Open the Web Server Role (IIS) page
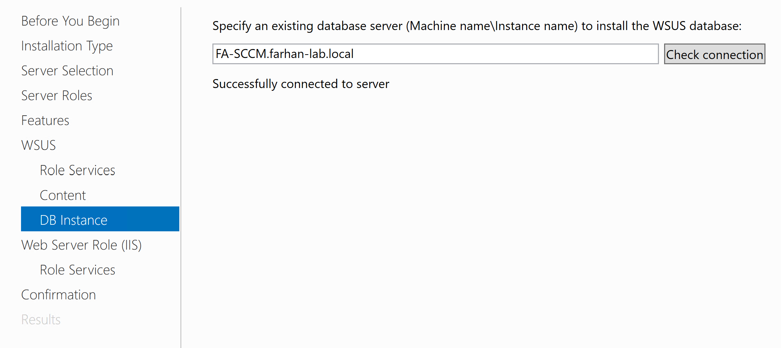The height and width of the screenshot is (348, 781). [x=81, y=245]
